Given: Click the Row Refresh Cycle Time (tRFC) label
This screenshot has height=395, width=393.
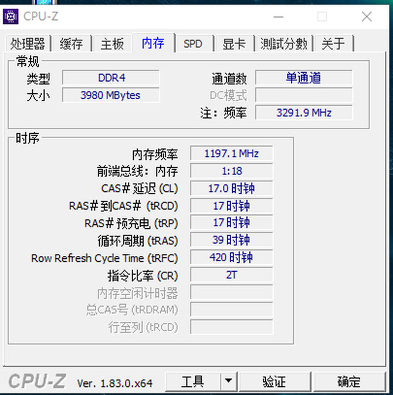Looking at the screenshot, I should coord(104,258).
